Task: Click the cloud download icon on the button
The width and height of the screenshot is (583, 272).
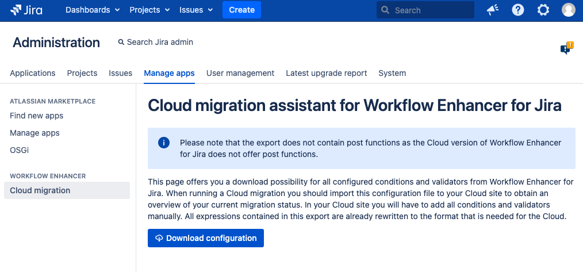Action: (x=159, y=238)
